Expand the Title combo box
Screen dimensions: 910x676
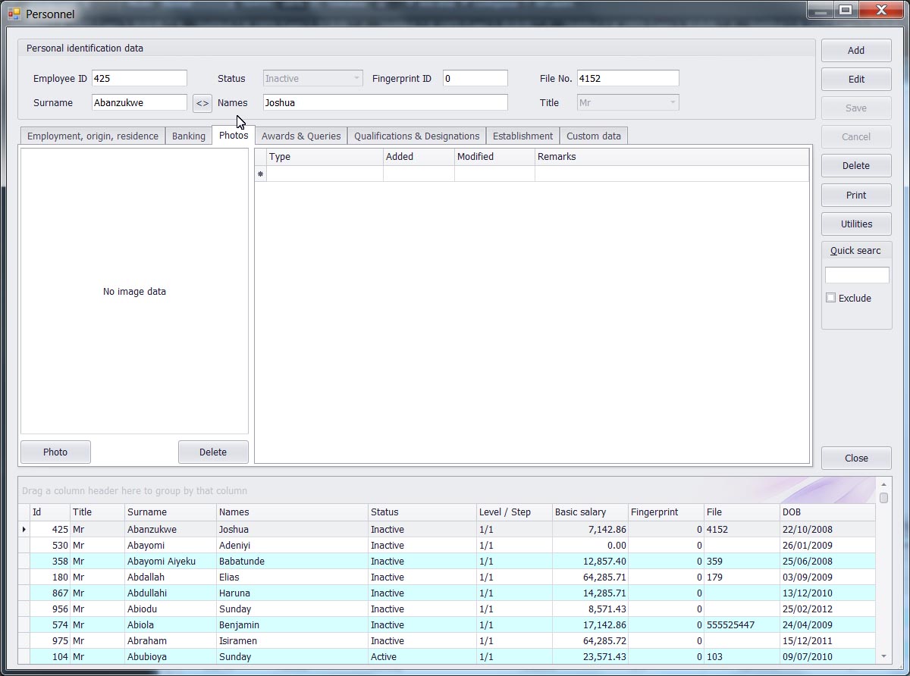click(x=672, y=103)
